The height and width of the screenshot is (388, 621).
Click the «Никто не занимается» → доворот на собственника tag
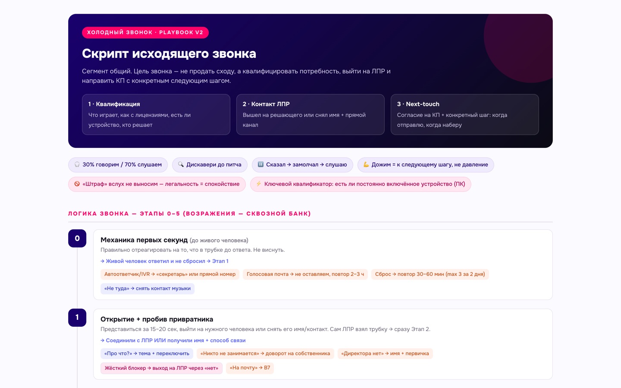point(265,354)
